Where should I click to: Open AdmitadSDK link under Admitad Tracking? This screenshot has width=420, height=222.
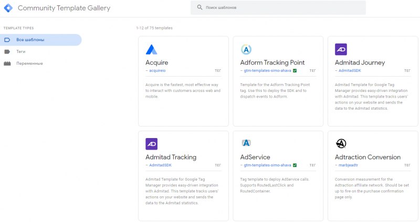tap(160, 165)
